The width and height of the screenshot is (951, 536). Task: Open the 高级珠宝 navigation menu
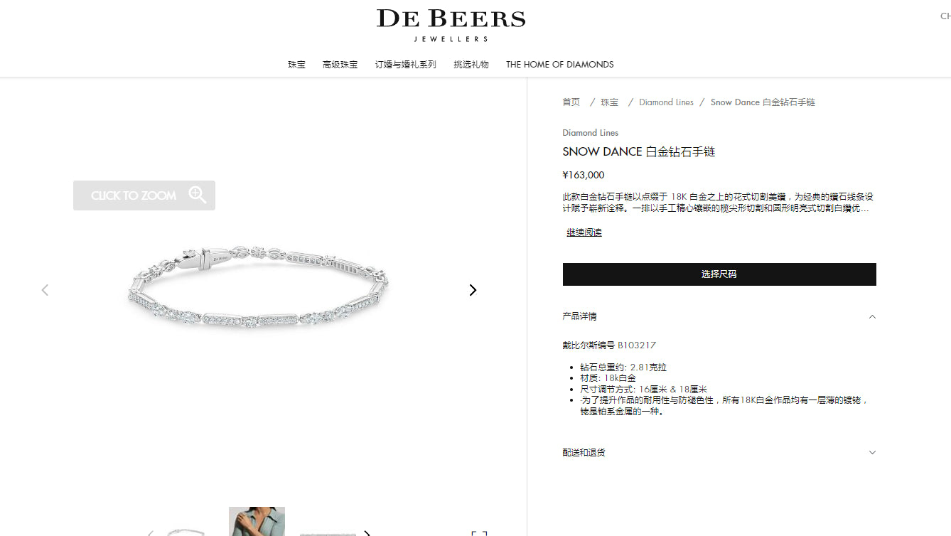pyautogui.click(x=340, y=65)
